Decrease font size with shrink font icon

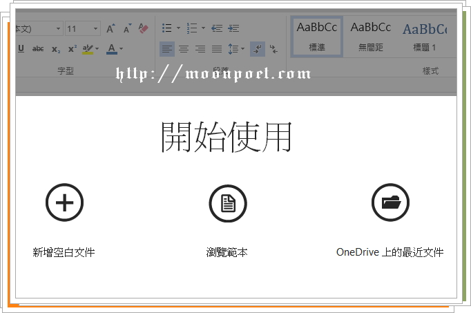[x=127, y=28]
